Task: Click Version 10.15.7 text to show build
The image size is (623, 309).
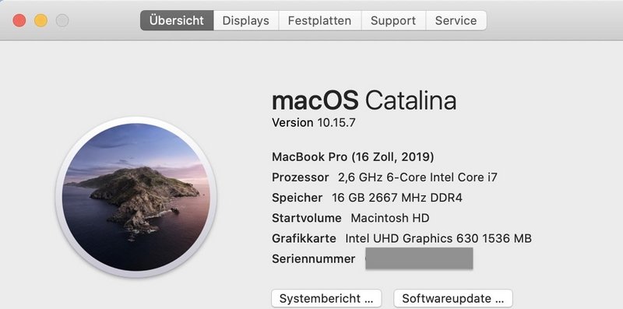Action: coord(314,123)
